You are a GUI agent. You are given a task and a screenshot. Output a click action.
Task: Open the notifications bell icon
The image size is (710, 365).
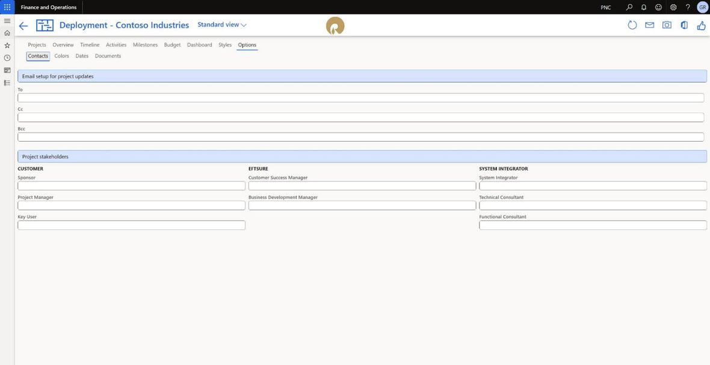pos(643,7)
